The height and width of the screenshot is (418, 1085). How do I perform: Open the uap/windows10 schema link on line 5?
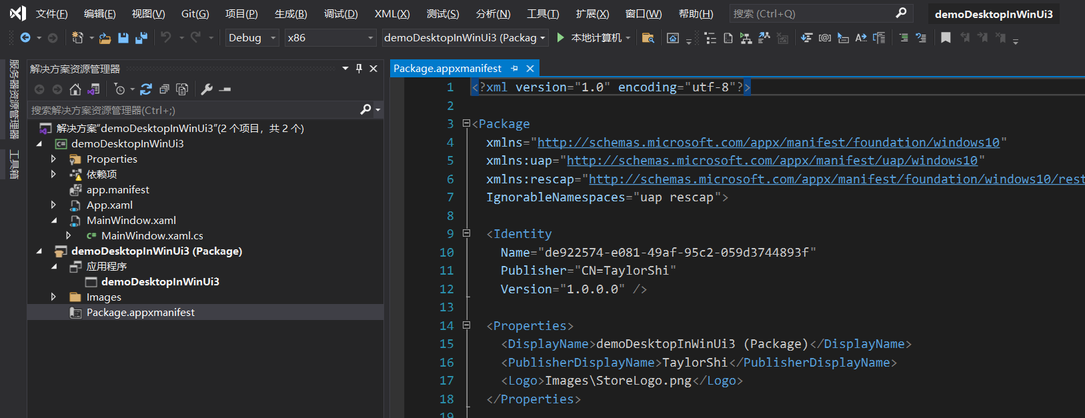tap(772, 161)
